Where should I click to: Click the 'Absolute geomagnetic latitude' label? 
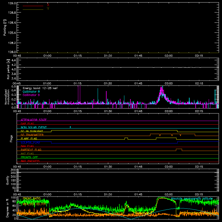coord(192,198)
